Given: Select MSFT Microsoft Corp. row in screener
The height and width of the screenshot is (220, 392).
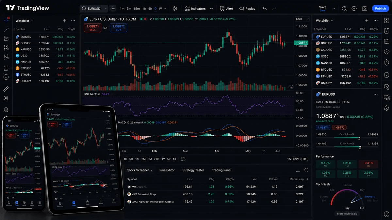Looking at the screenshot, I should pos(218,194).
